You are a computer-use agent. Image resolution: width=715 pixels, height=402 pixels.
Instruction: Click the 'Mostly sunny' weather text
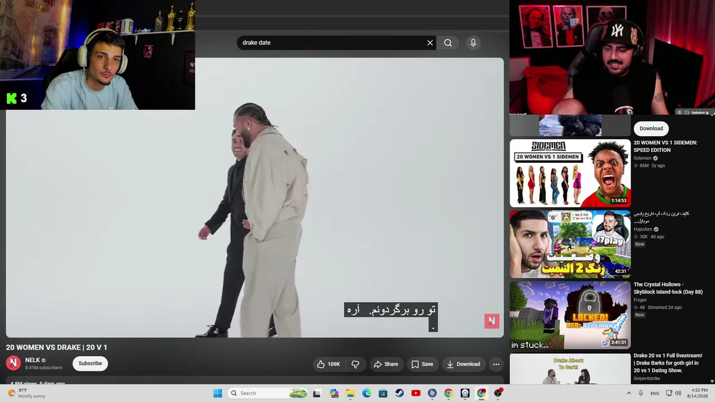coord(32,396)
